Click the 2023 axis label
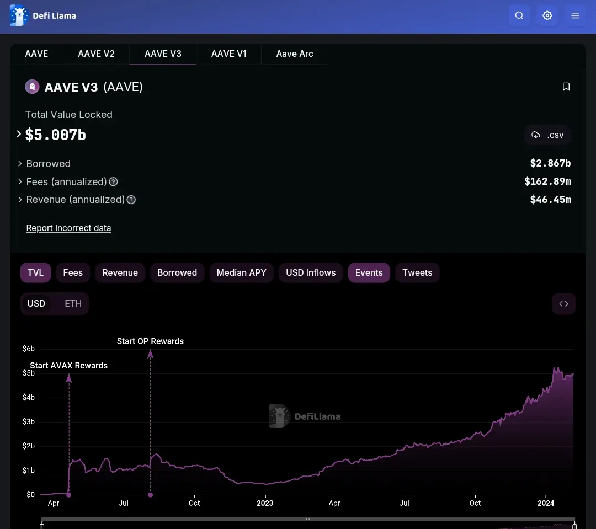The image size is (596, 529). click(x=265, y=503)
